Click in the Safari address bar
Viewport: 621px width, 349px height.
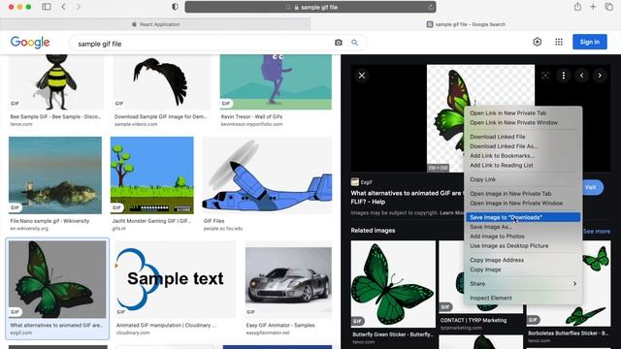310,7
